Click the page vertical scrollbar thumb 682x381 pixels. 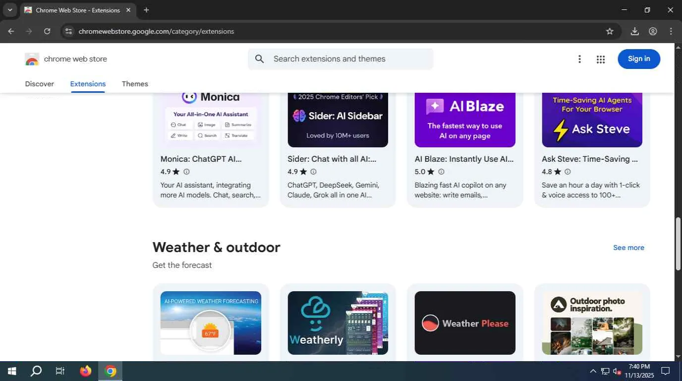pyautogui.click(x=678, y=244)
